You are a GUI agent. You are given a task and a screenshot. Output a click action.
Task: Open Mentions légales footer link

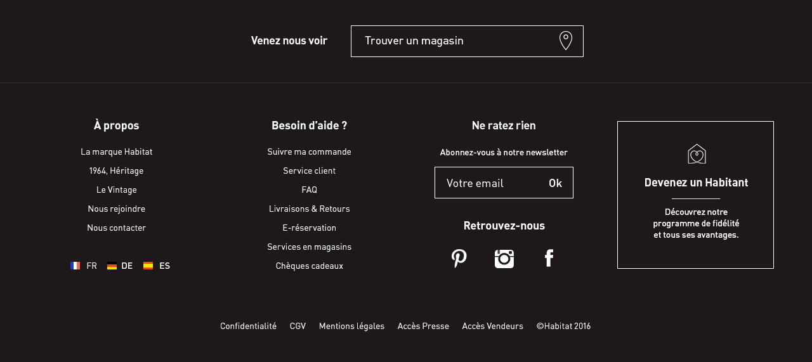(x=351, y=326)
